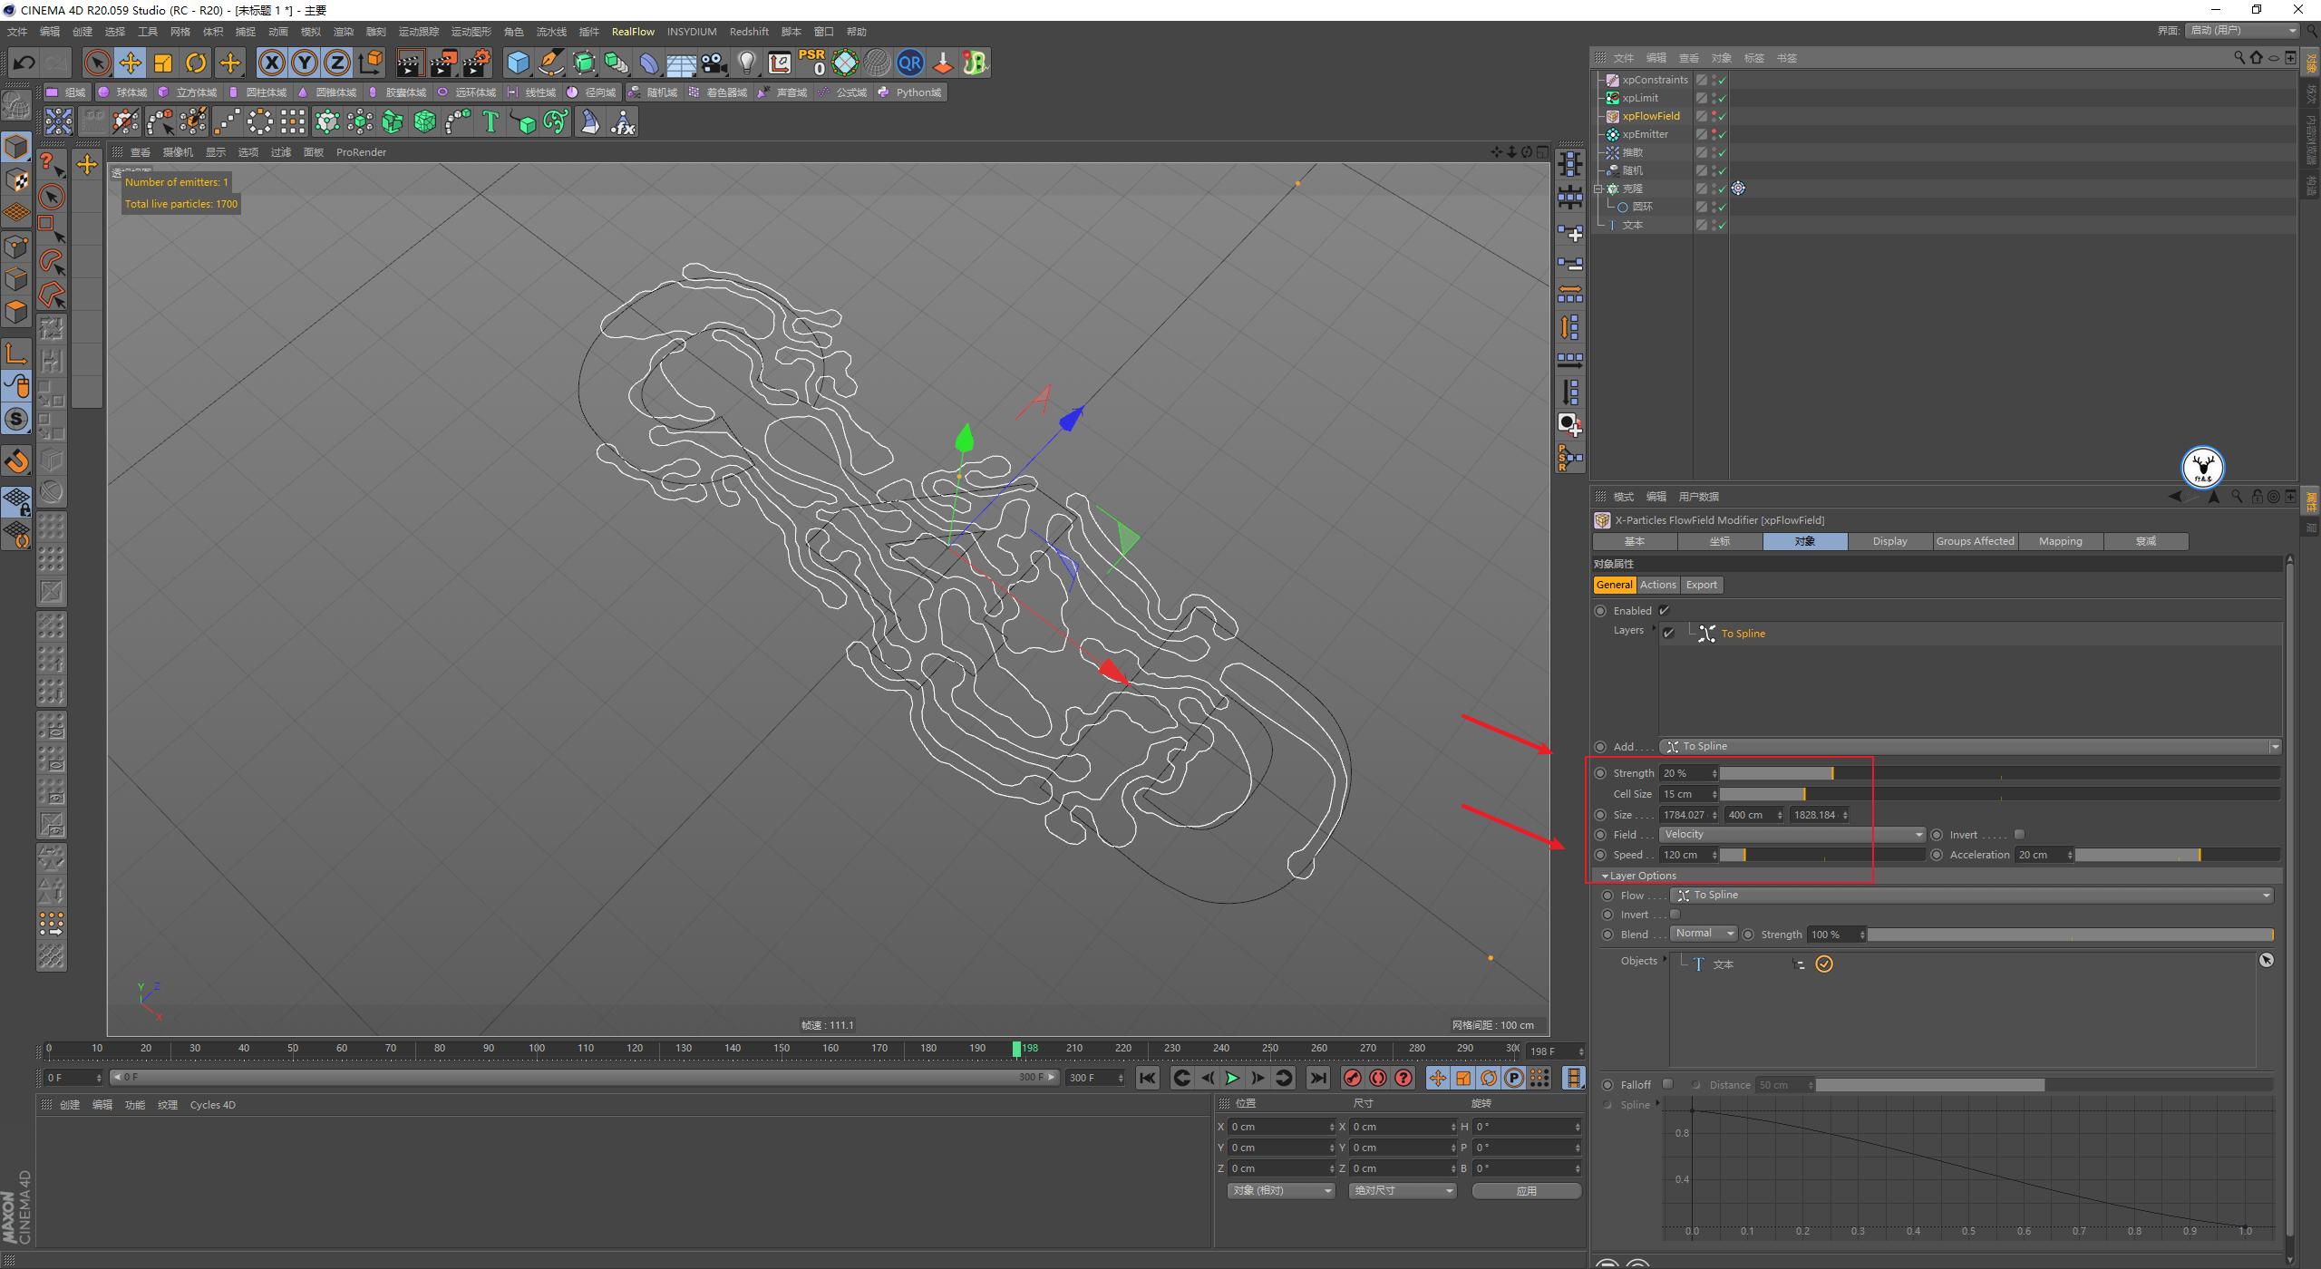Click frame 198 marker on the timeline

(x=1016, y=1049)
